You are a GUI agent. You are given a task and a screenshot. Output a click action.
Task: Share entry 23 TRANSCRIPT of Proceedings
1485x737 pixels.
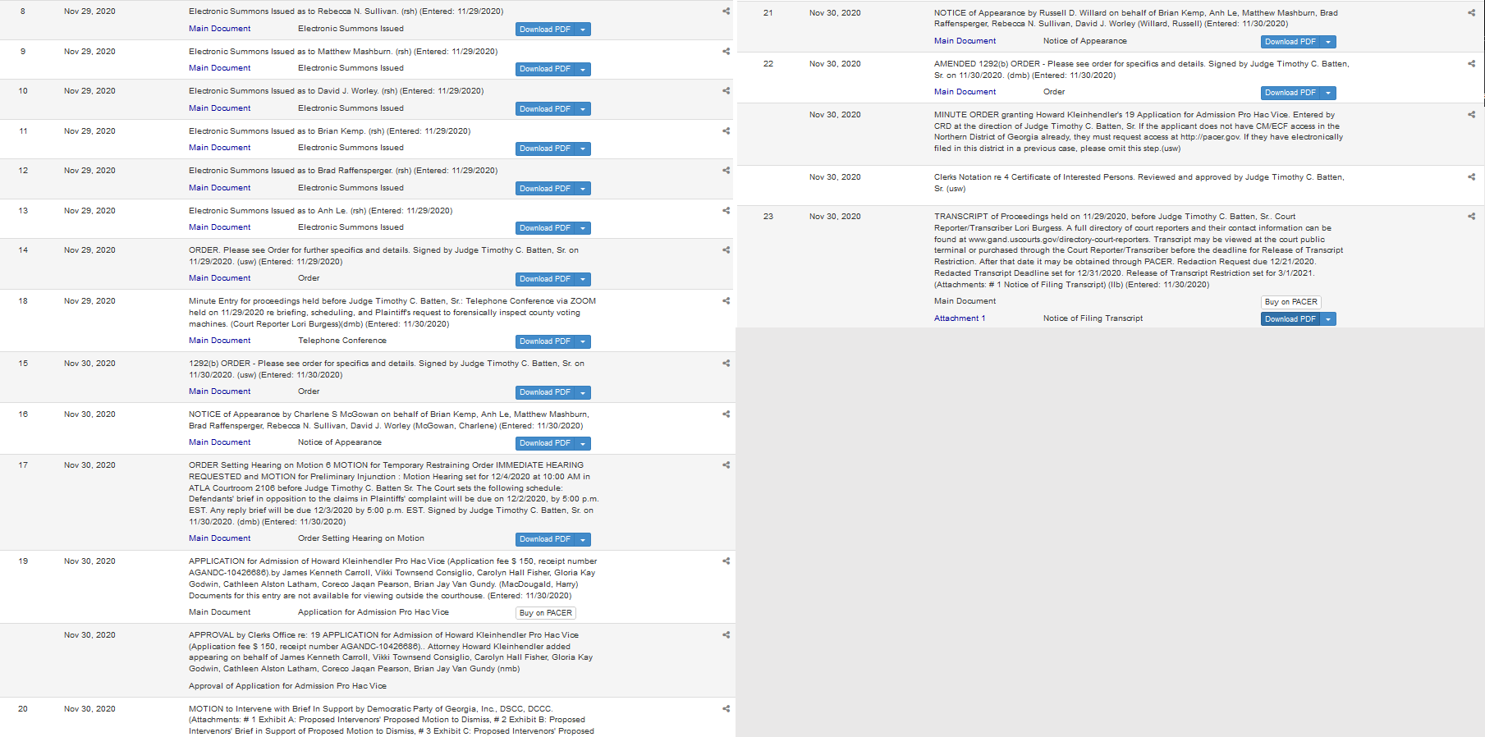tap(1471, 217)
